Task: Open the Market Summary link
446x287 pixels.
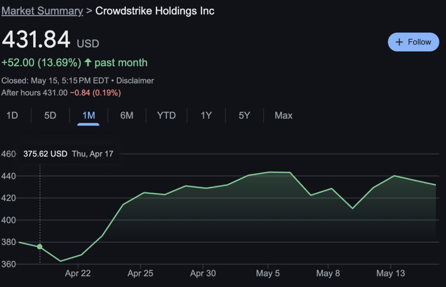Action: (42, 11)
